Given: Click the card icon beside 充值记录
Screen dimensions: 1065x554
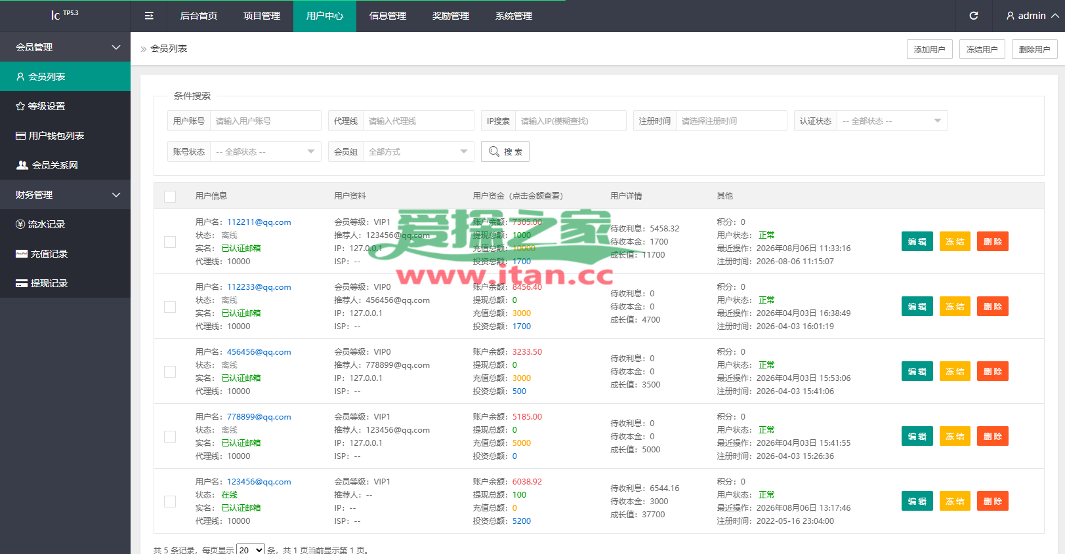Looking at the screenshot, I should [22, 254].
